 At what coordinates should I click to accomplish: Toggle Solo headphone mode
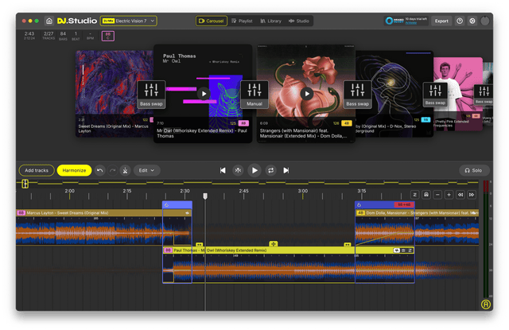pyautogui.click(x=476, y=170)
